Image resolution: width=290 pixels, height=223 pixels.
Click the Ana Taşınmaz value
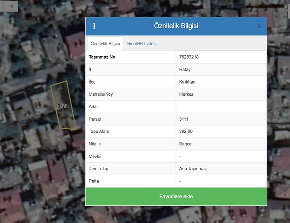(x=194, y=169)
